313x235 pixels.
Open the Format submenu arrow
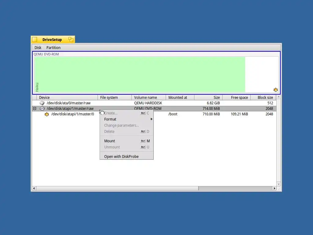point(151,119)
